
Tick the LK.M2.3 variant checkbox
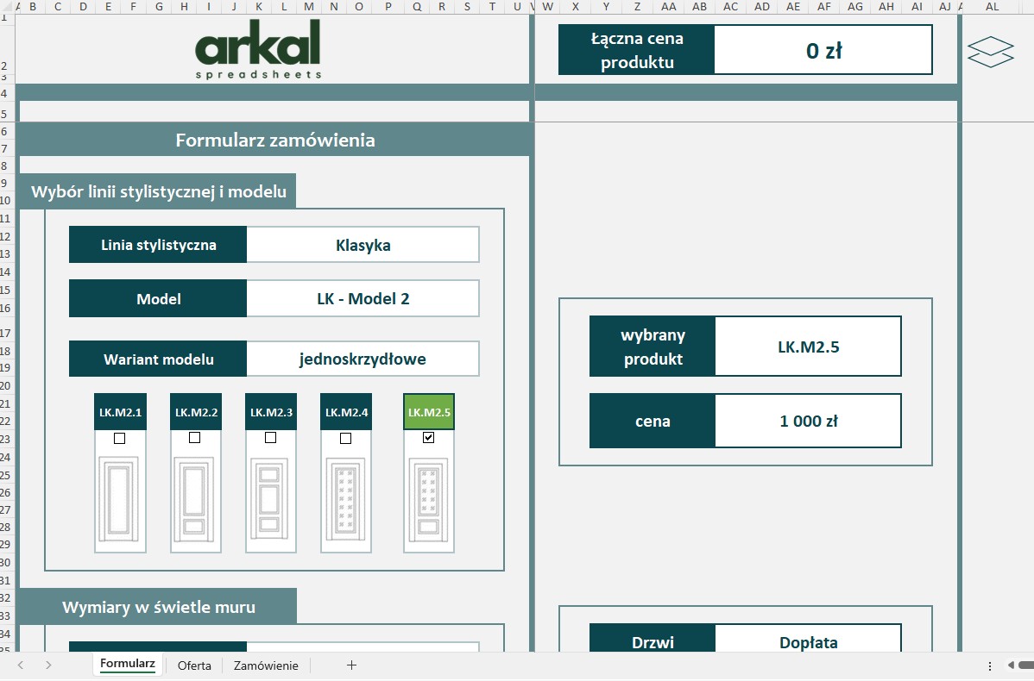tap(270, 438)
